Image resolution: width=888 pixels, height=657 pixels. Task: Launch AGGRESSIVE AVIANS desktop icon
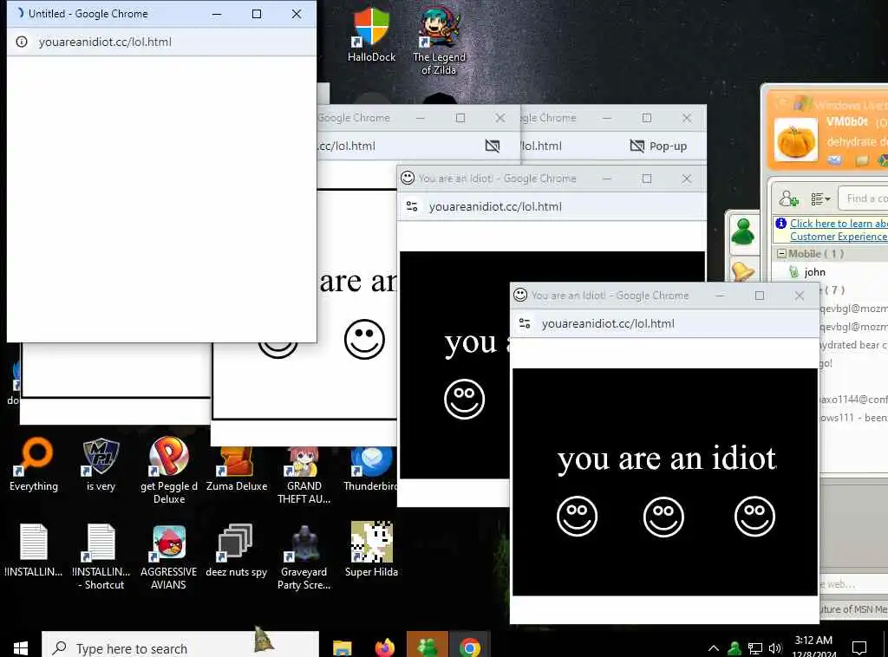[169, 556]
